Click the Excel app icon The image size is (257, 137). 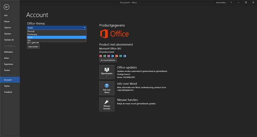105,56
